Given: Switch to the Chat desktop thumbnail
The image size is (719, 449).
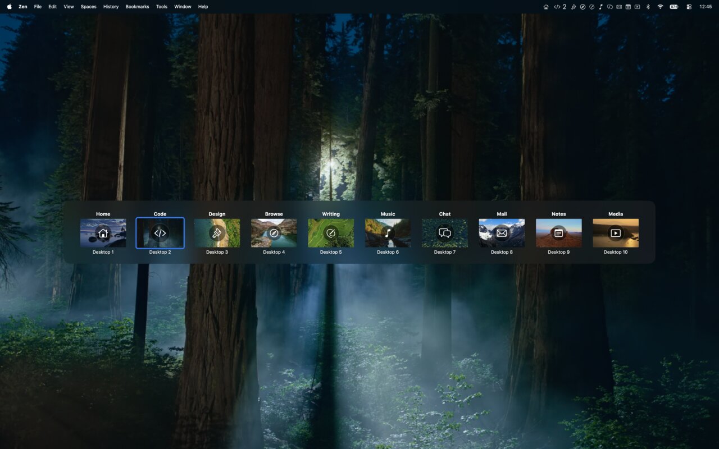Looking at the screenshot, I should point(445,233).
